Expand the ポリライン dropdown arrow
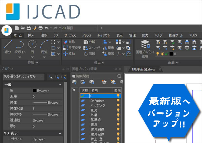Viewport: 202px width, 143px height. click(20, 57)
